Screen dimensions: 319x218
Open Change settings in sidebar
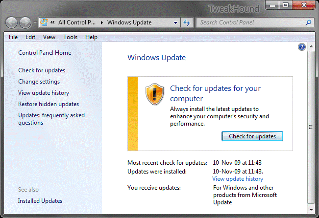39,82
